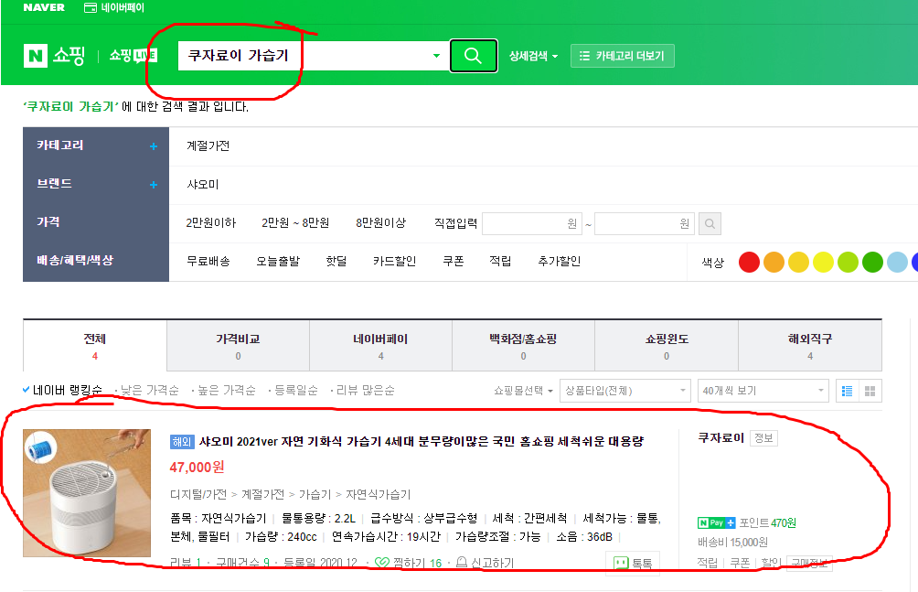Toggle the 핫딜 filter

336,261
